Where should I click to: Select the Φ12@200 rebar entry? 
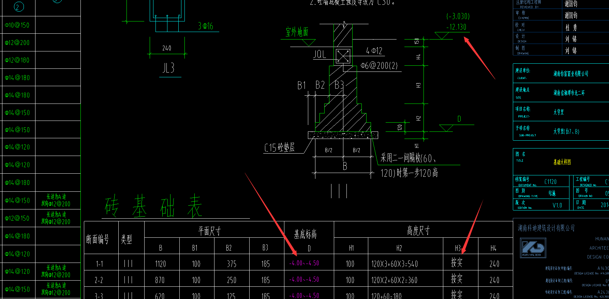[x=17, y=43]
